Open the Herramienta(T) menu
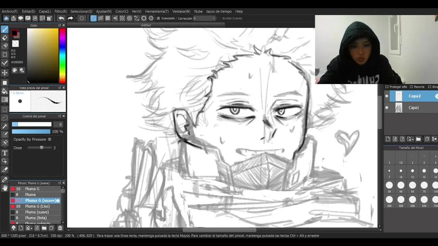This screenshot has width=438, height=246. click(157, 11)
